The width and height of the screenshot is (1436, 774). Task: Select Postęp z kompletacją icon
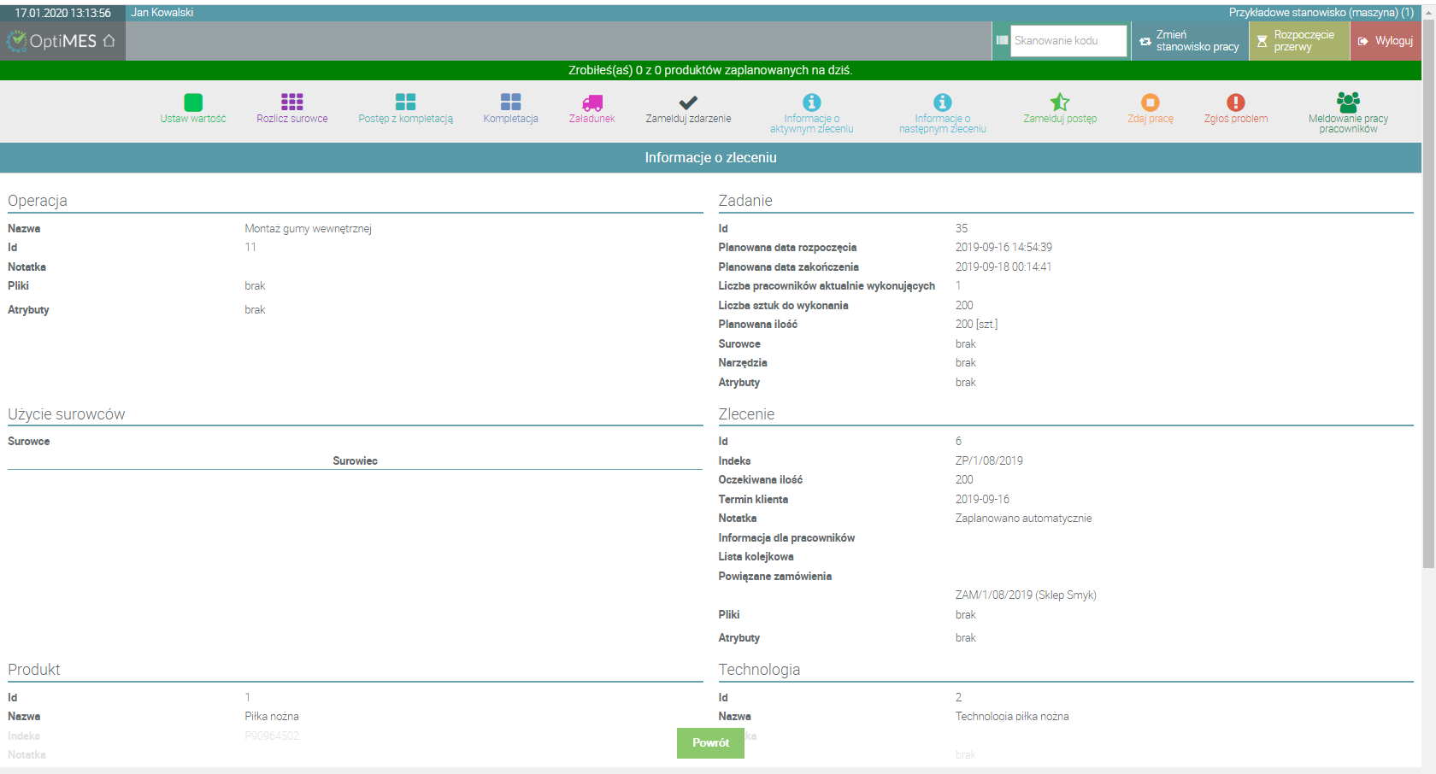[406, 103]
